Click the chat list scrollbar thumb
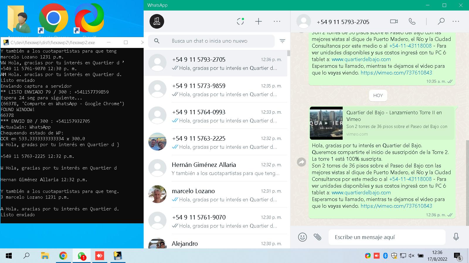Screen dimensions: 469x263 [x=289, y=53]
